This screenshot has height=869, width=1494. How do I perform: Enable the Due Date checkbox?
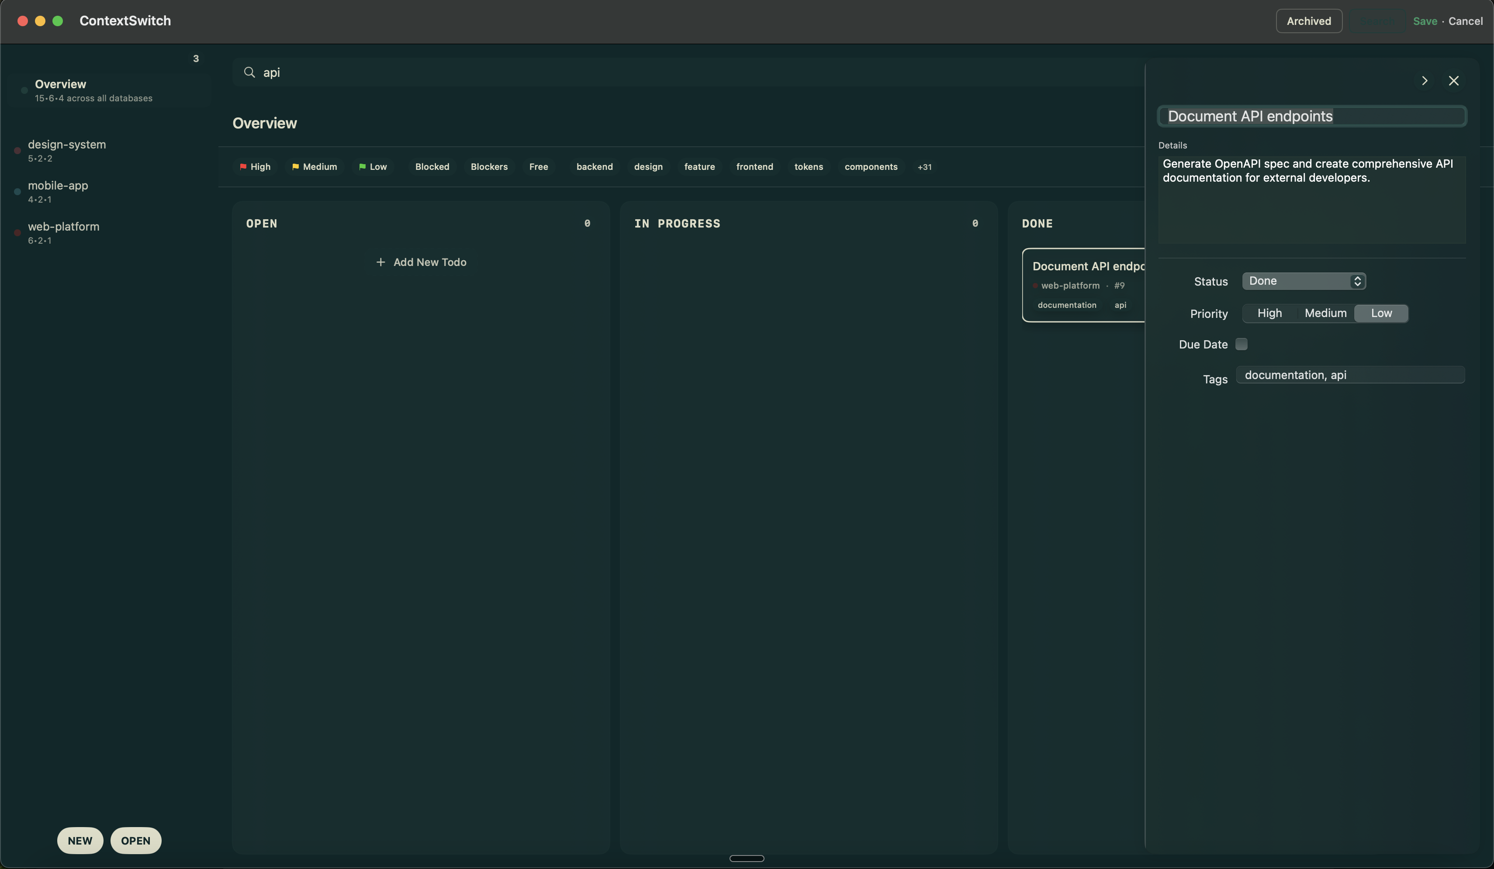click(x=1242, y=344)
